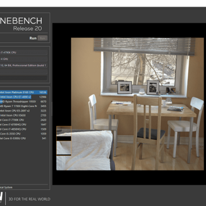Select the Core i7-4850HQ CPU row
The width and height of the screenshot is (206, 206).
click(x=23, y=129)
